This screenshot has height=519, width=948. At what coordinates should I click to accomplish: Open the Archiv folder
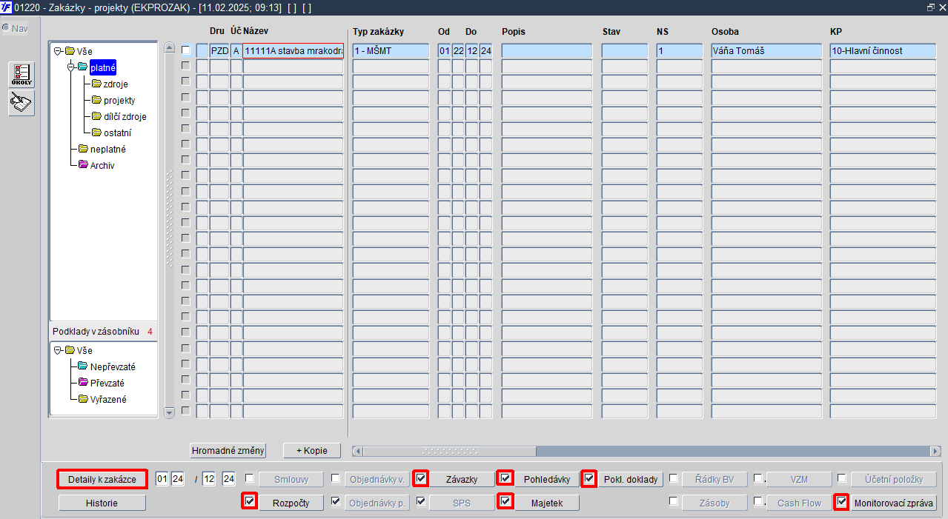[x=102, y=165]
